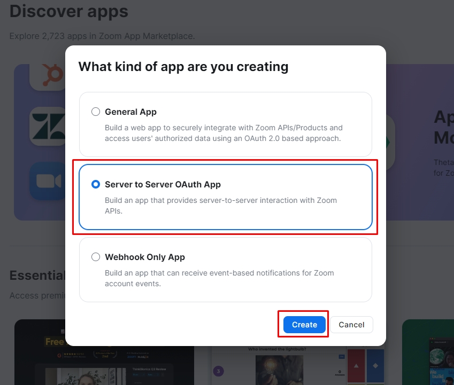The width and height of the screenshot is (454, 385).
Task: Open the lightbulb quiz app thumbnail
Action: click(x=278, y=366)
